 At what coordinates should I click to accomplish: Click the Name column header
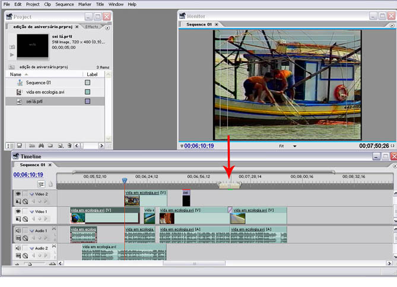[16, 75]
